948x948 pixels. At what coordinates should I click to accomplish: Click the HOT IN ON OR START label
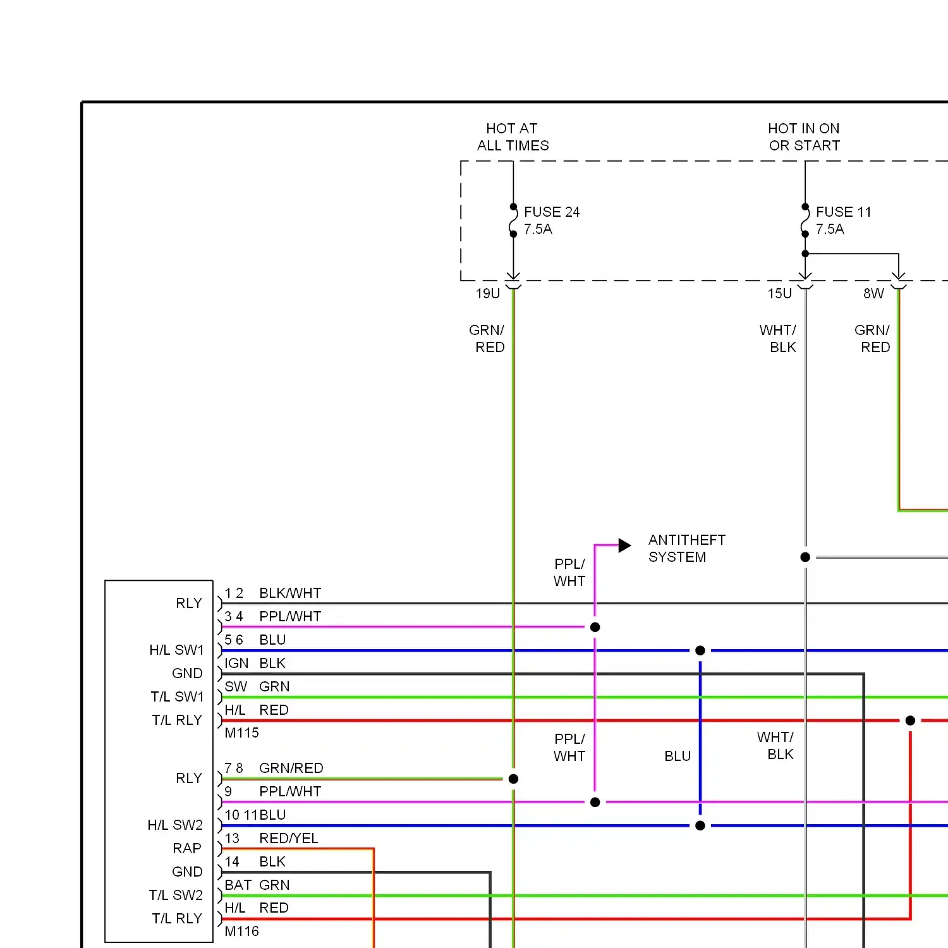(x=804, y=137)
